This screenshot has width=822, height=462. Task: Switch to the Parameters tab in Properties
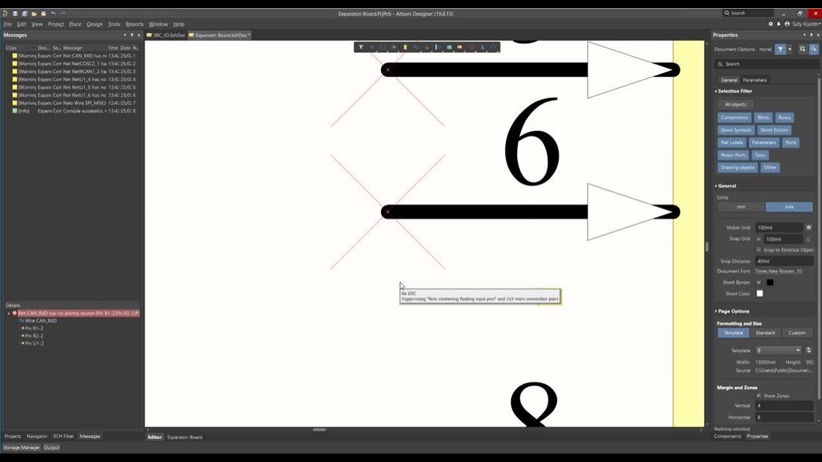(x=755, y=80)
